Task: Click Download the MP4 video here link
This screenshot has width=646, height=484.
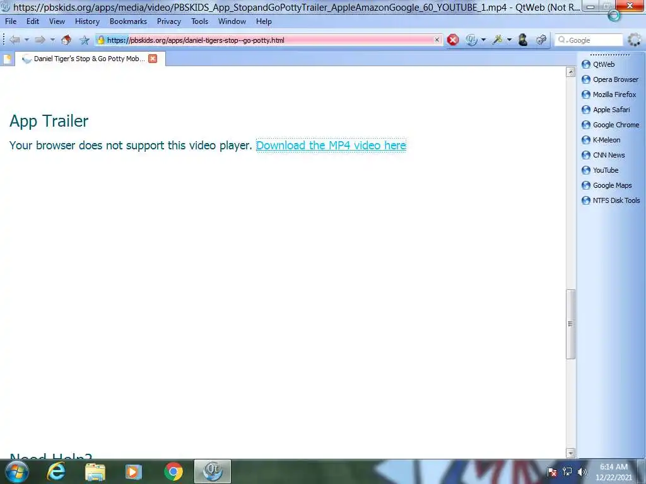Action: tap(331, 146)
